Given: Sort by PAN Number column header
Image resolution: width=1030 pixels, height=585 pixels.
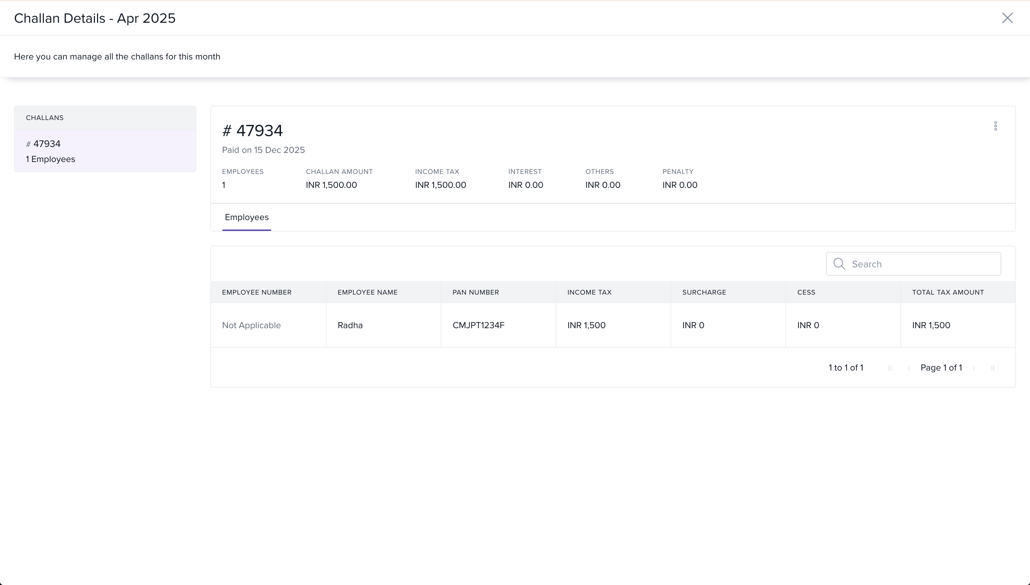Looking at the screenshot, I should [475, 292].
